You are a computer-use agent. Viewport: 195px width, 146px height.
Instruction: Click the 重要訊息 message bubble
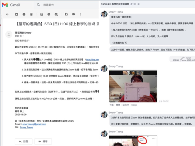tap(152, 30)
